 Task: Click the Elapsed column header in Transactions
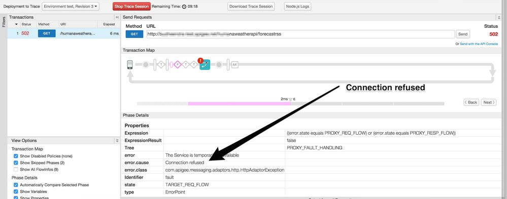pos(109,24)
